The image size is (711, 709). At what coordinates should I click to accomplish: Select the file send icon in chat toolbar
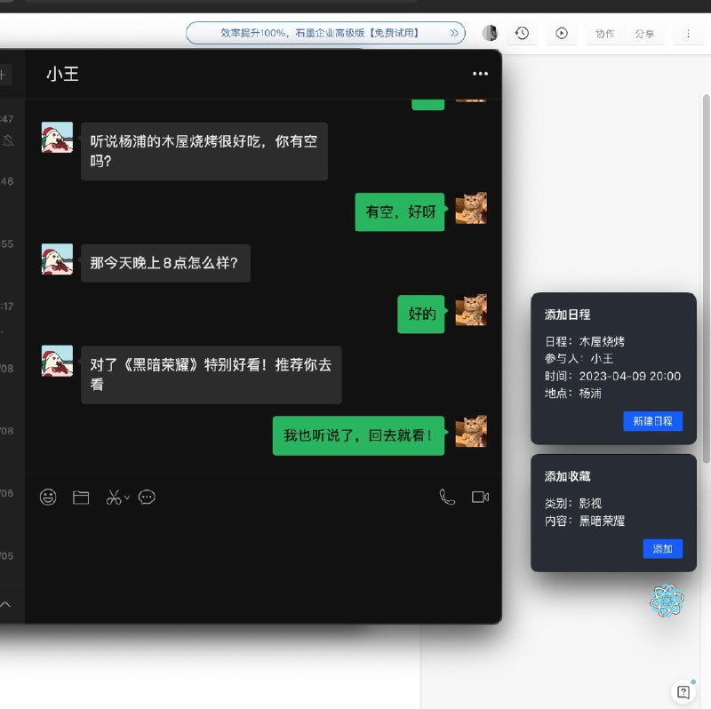tap(81, 498)
